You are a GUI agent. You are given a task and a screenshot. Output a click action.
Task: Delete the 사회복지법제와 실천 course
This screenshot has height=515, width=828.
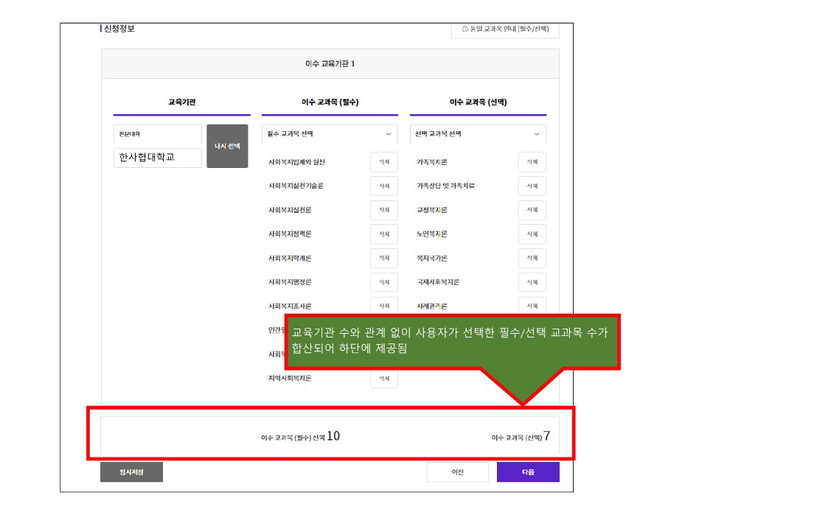coord(384,162)
